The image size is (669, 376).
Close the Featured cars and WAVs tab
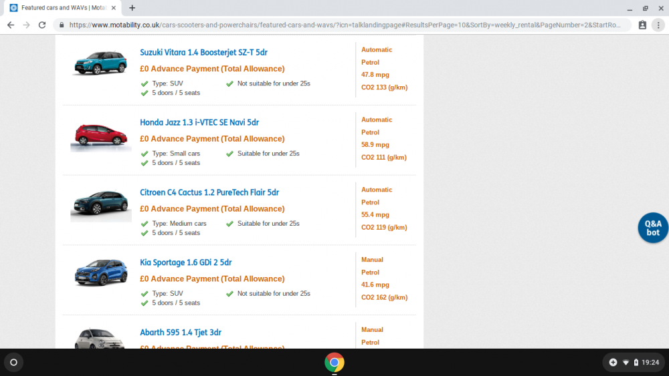click(114, 7)
